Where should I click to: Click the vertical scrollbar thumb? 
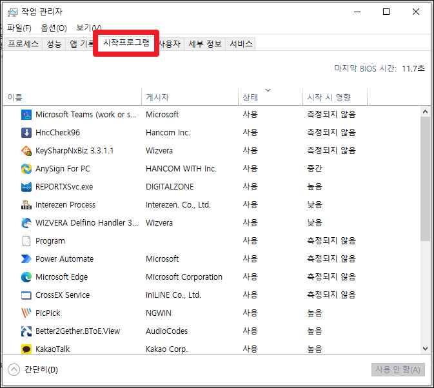tap(426, 179)
